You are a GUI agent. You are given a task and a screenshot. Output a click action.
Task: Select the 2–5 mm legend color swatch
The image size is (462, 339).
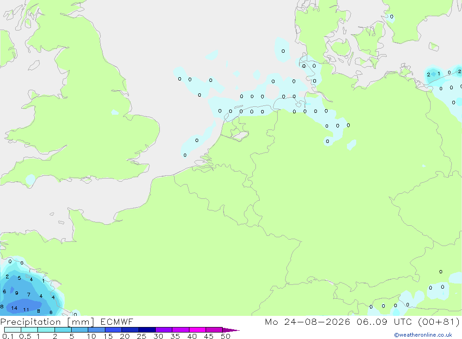pyautogui.click(x=63, y=330)
